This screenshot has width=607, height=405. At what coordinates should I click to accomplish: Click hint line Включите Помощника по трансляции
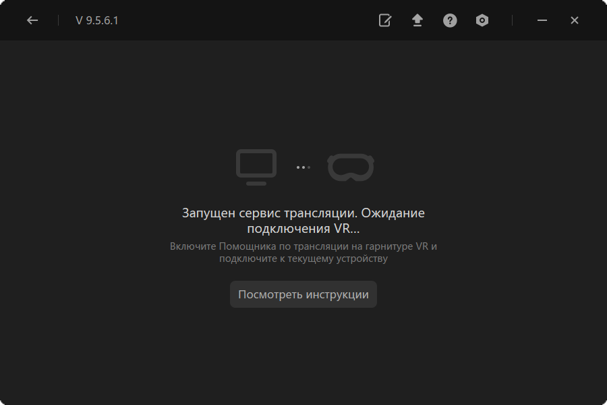[303, 246]
